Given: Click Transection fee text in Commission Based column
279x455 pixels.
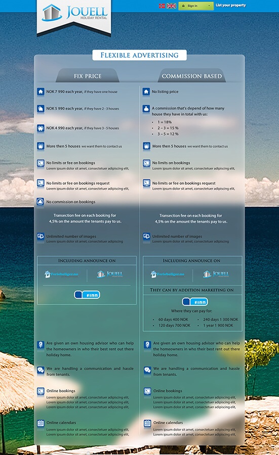Looking at the screenshot, I should click(191, 218).
